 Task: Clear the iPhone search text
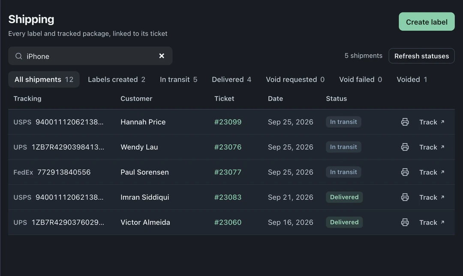162,56
